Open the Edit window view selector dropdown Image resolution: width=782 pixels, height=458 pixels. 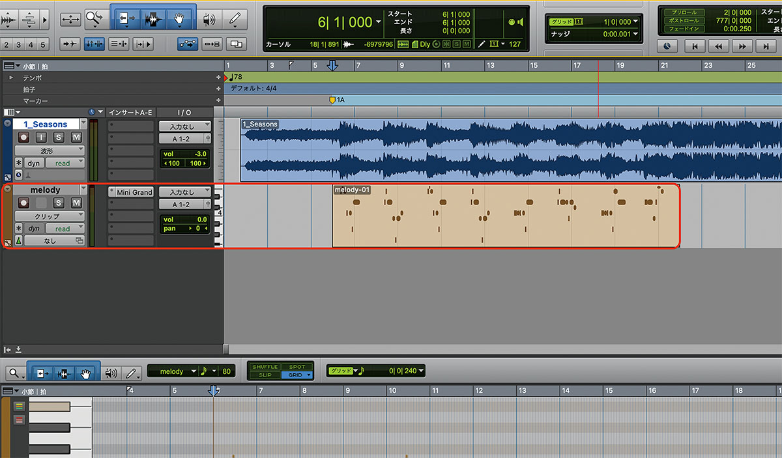tap(12, 112)
